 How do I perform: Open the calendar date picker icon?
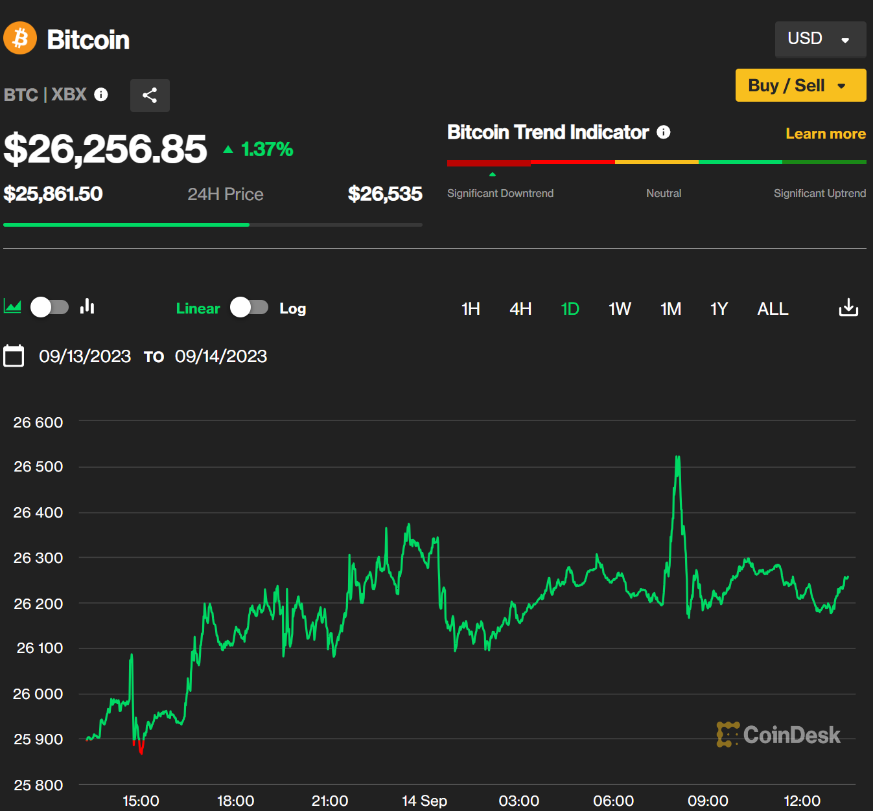tap(14, 356)
